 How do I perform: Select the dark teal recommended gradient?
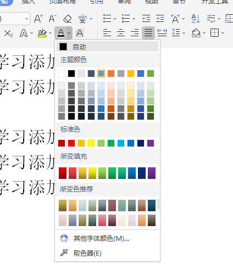(x=152, y=205)
